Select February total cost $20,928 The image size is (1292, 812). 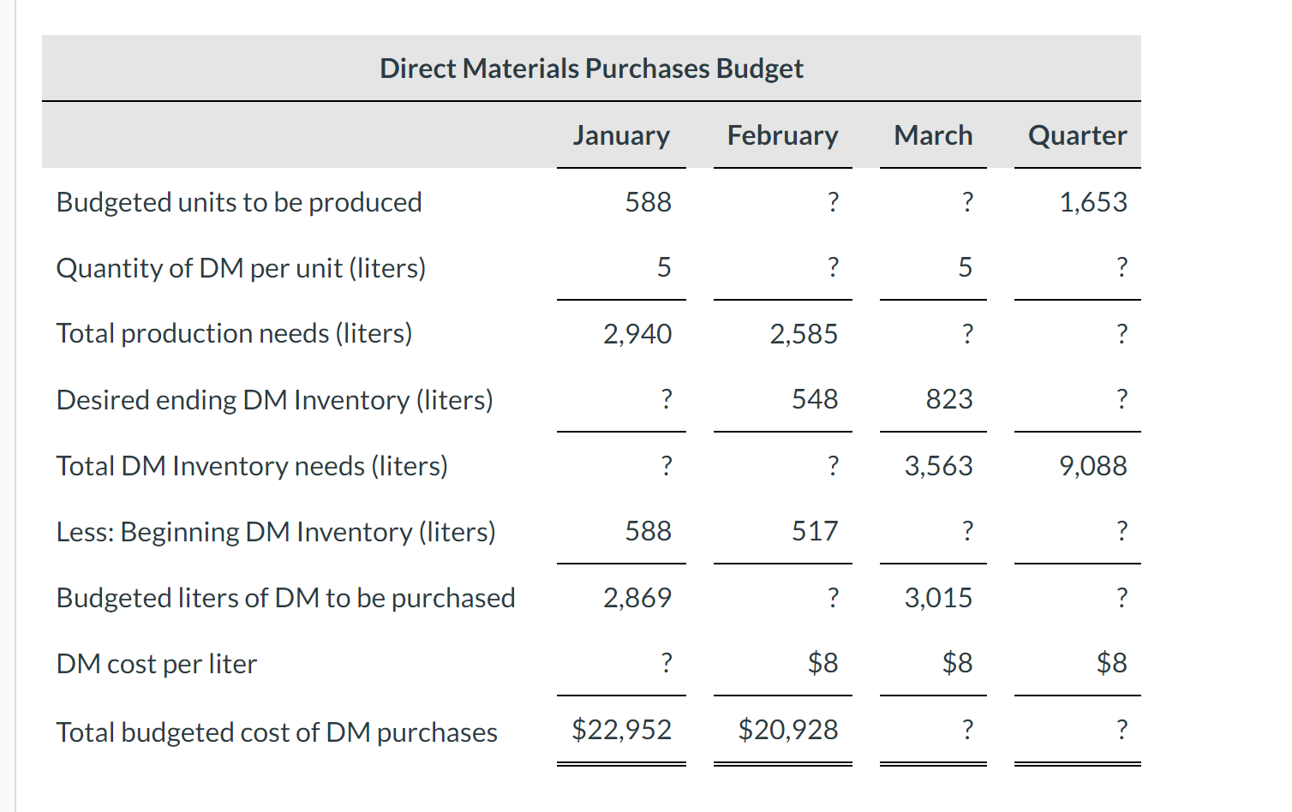[x=788, y=730]
